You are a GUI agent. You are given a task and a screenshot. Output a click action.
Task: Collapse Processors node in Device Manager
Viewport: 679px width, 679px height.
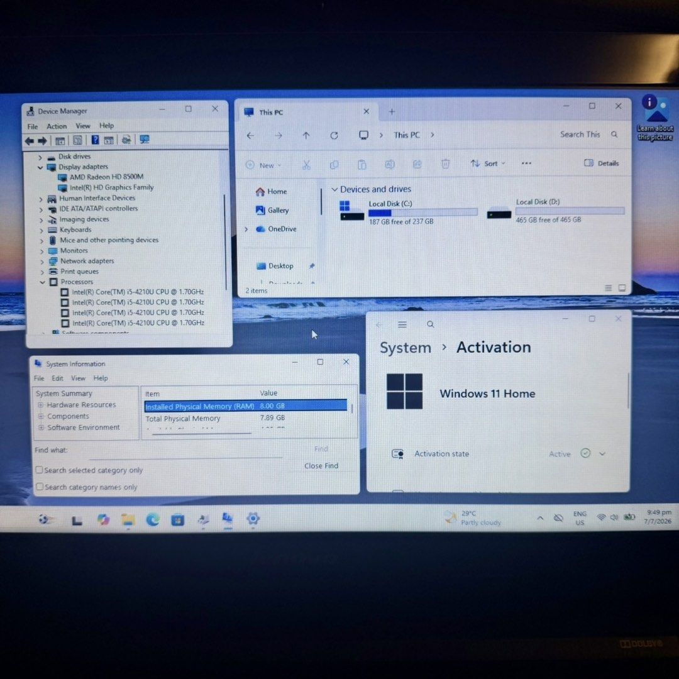43,282
